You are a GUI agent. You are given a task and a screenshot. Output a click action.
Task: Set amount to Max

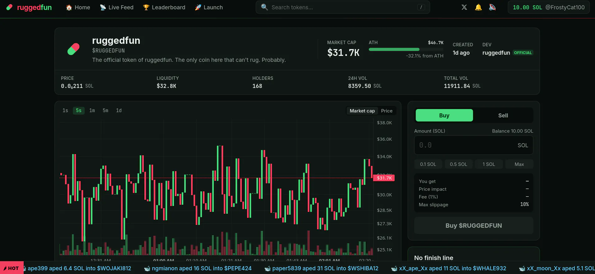[x=519, y=164]
